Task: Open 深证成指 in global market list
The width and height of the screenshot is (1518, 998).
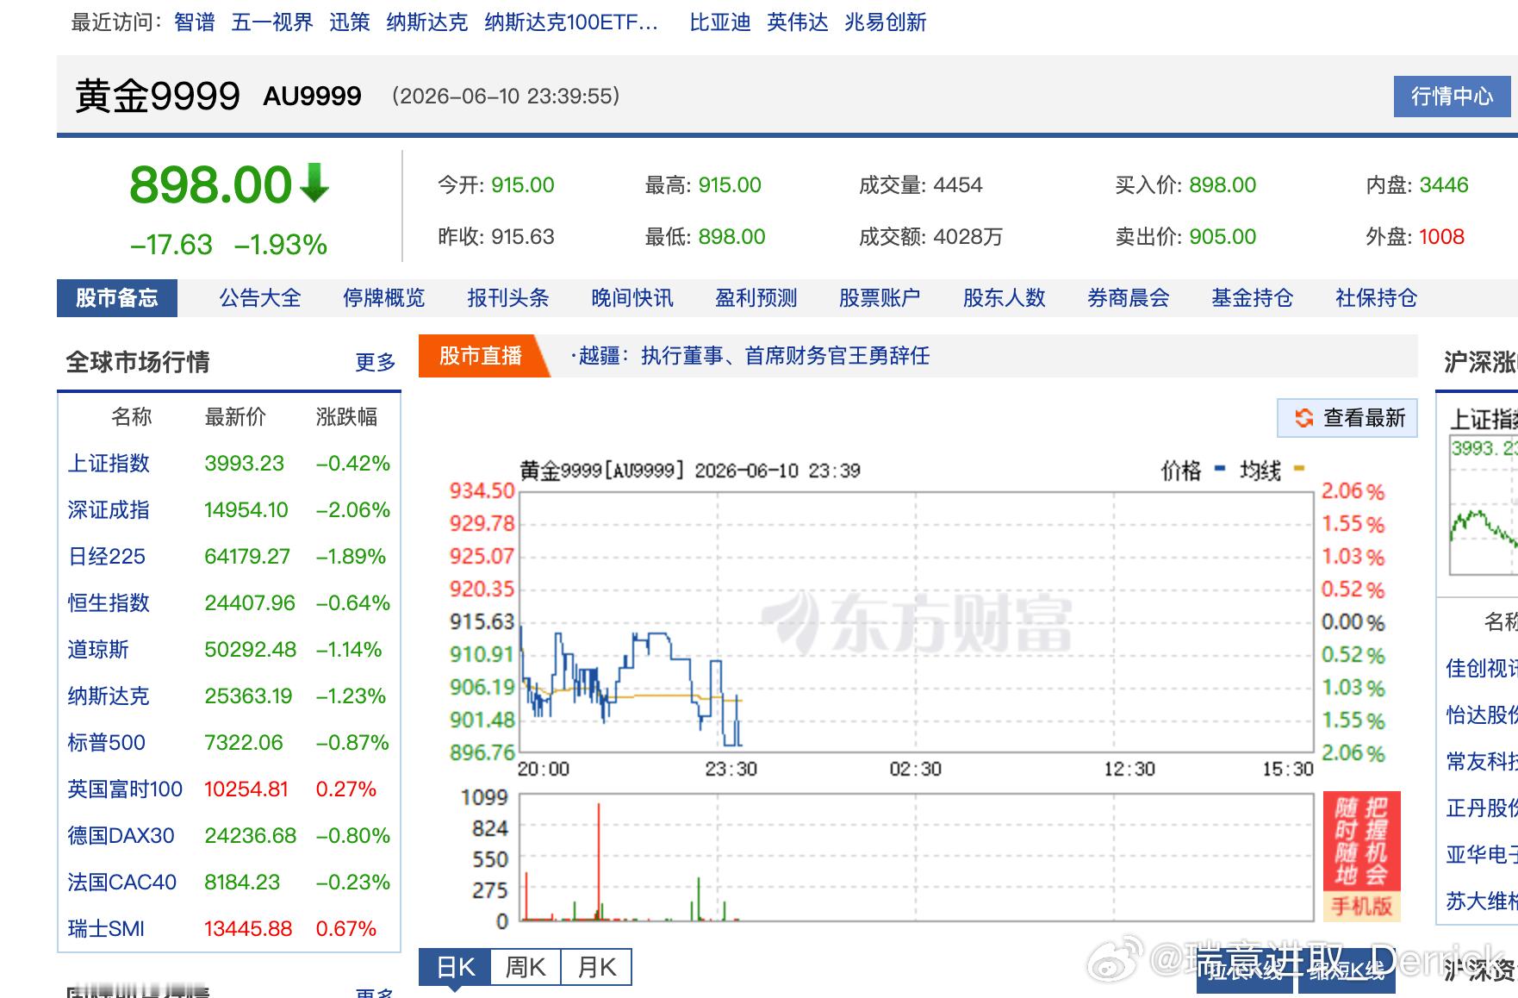Action: point(109,510)
